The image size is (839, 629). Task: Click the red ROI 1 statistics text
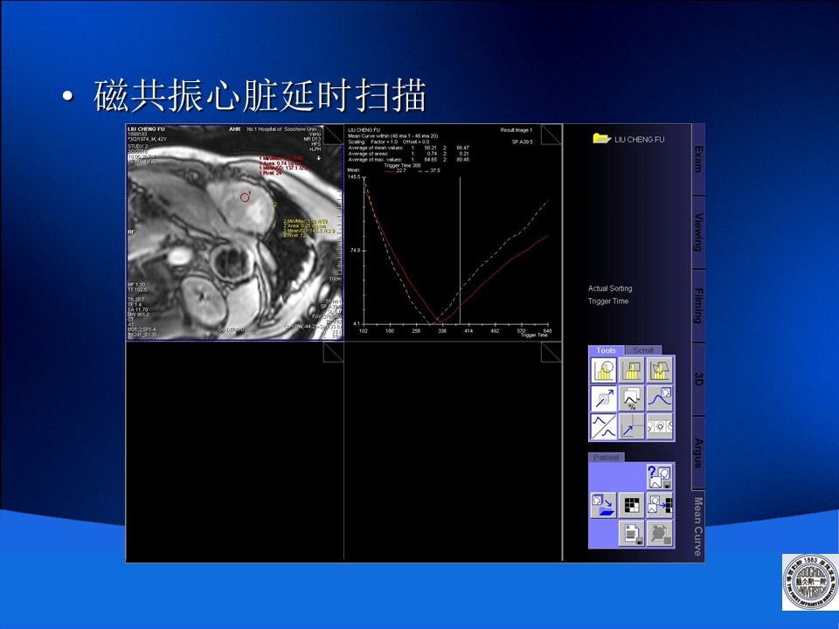[283, 166]
